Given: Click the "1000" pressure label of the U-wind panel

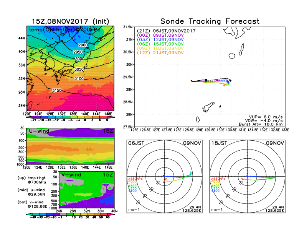Looking at the screenshot, I should (21, 164).
